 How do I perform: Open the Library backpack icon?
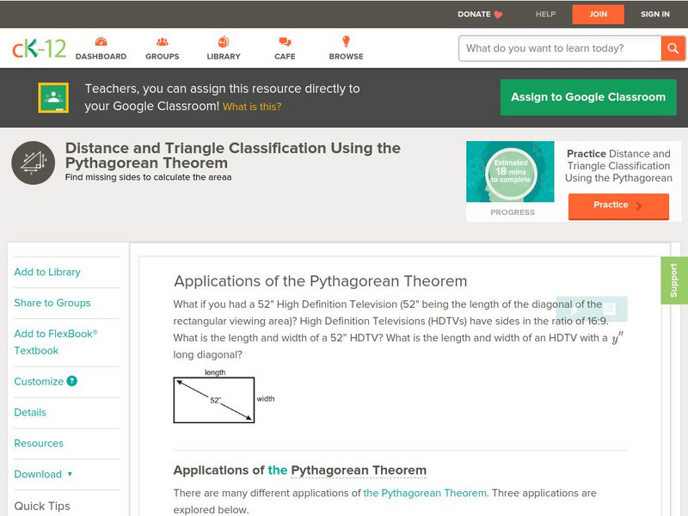click(224, 41)
